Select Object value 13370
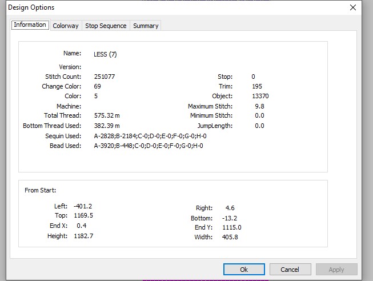The image size is (373, 281). [x=260, y=96]
